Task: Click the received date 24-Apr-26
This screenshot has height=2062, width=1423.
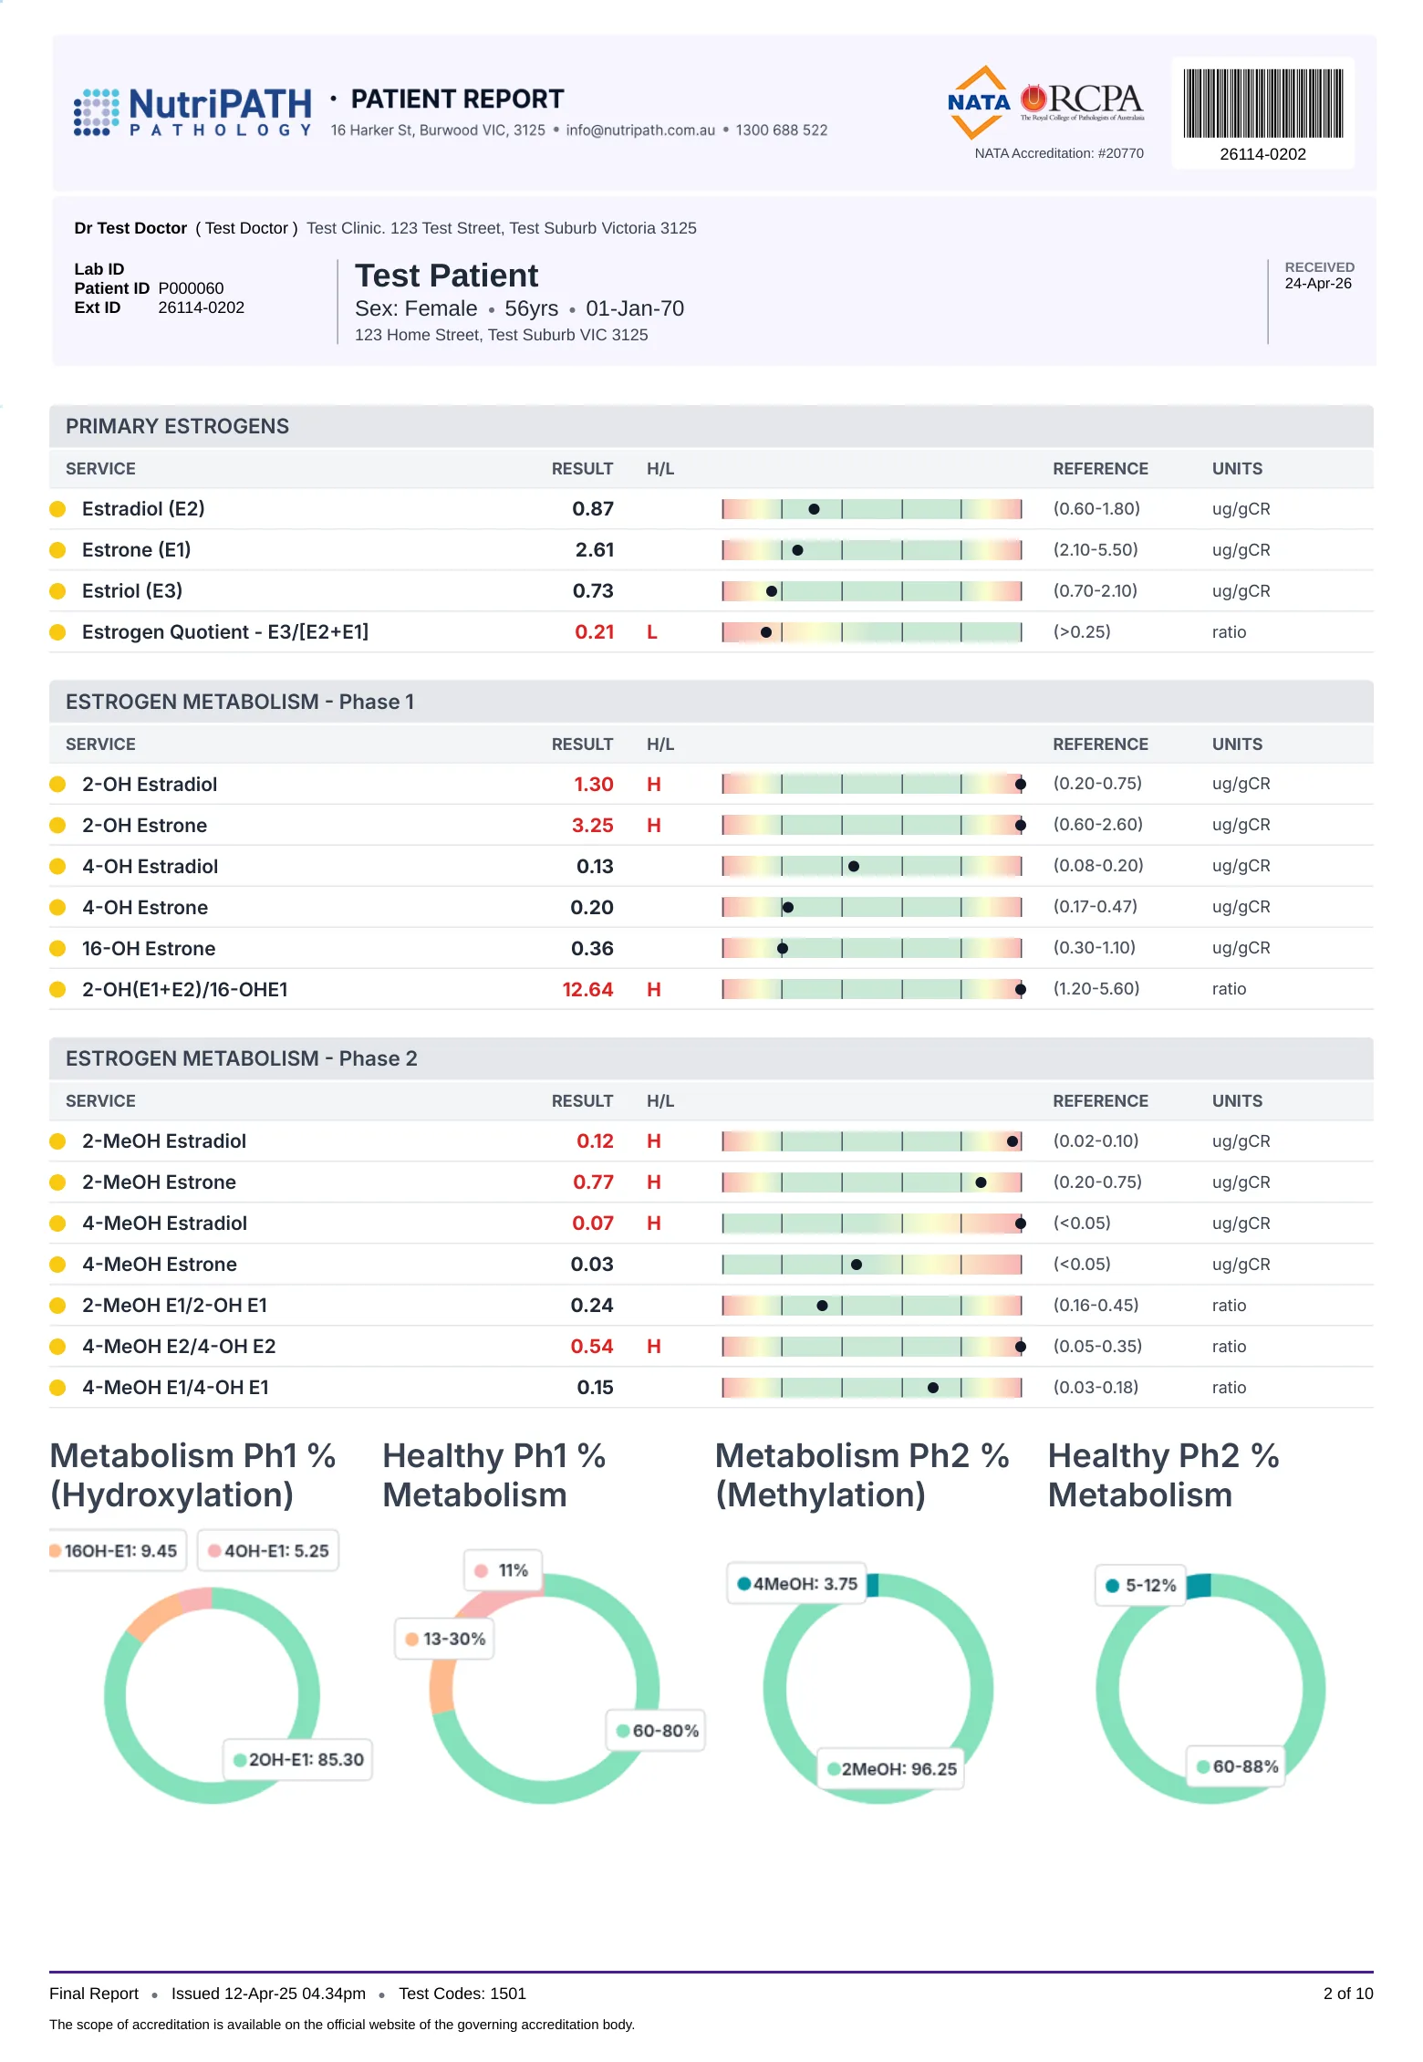Action: (1318, 284)
